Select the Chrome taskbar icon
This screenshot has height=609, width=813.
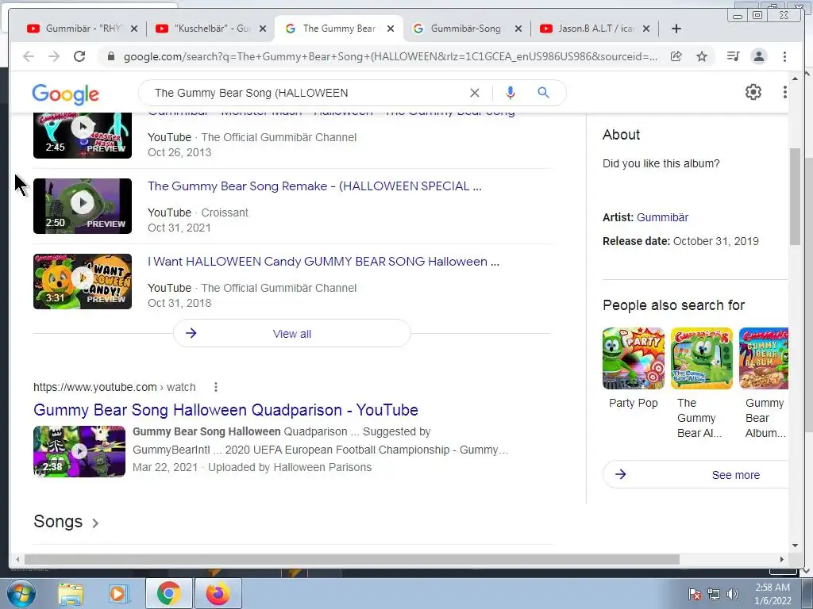[168, 593]
